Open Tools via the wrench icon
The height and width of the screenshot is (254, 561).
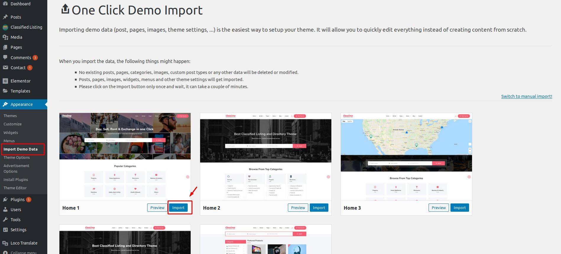click(x=5, y=219)
